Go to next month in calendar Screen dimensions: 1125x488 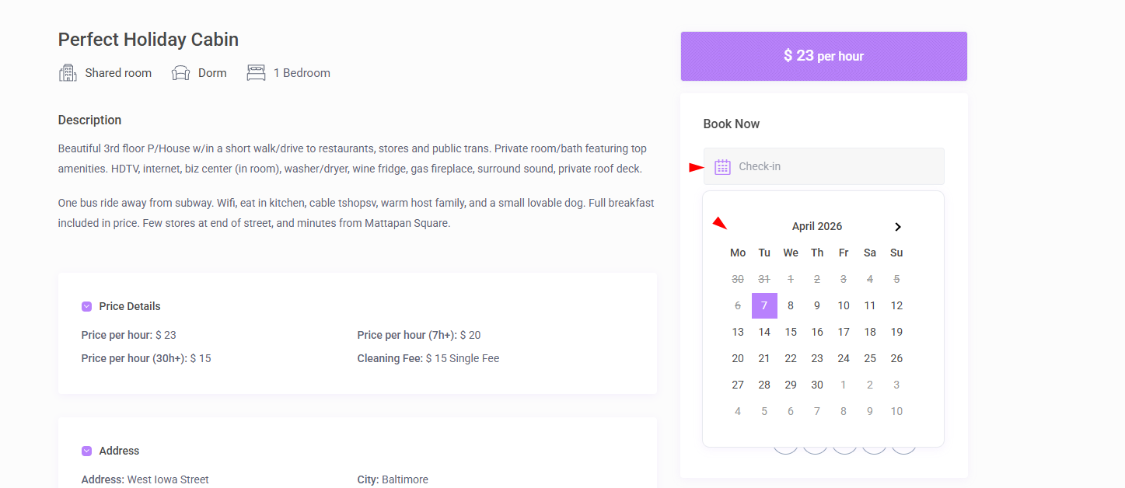(x=898, y=227)
